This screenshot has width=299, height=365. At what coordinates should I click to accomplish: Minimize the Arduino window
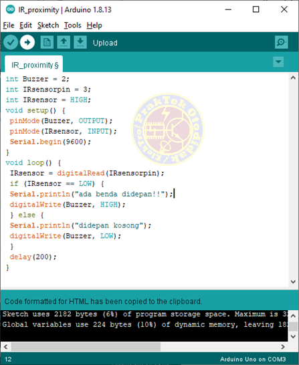pyautogui.click(x=228, y=9)
